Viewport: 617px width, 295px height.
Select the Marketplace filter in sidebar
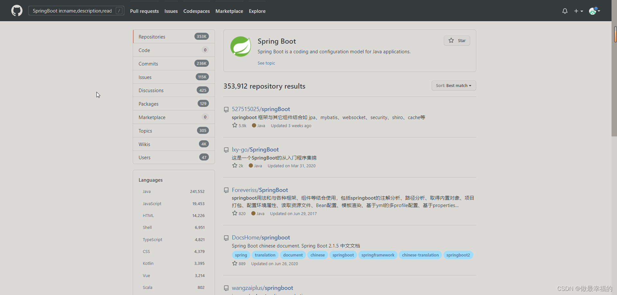174,117
